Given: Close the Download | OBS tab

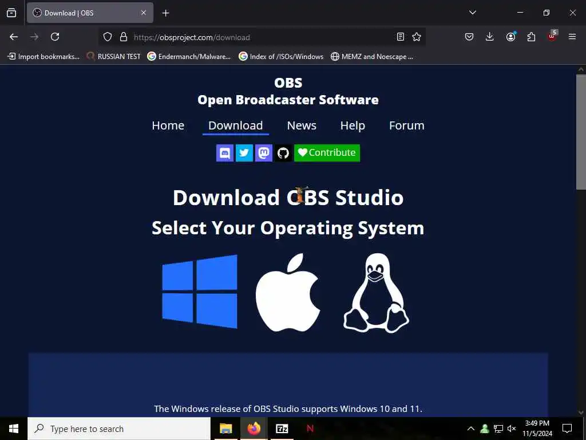Looking at the screenshot, I should click(144, 13).
